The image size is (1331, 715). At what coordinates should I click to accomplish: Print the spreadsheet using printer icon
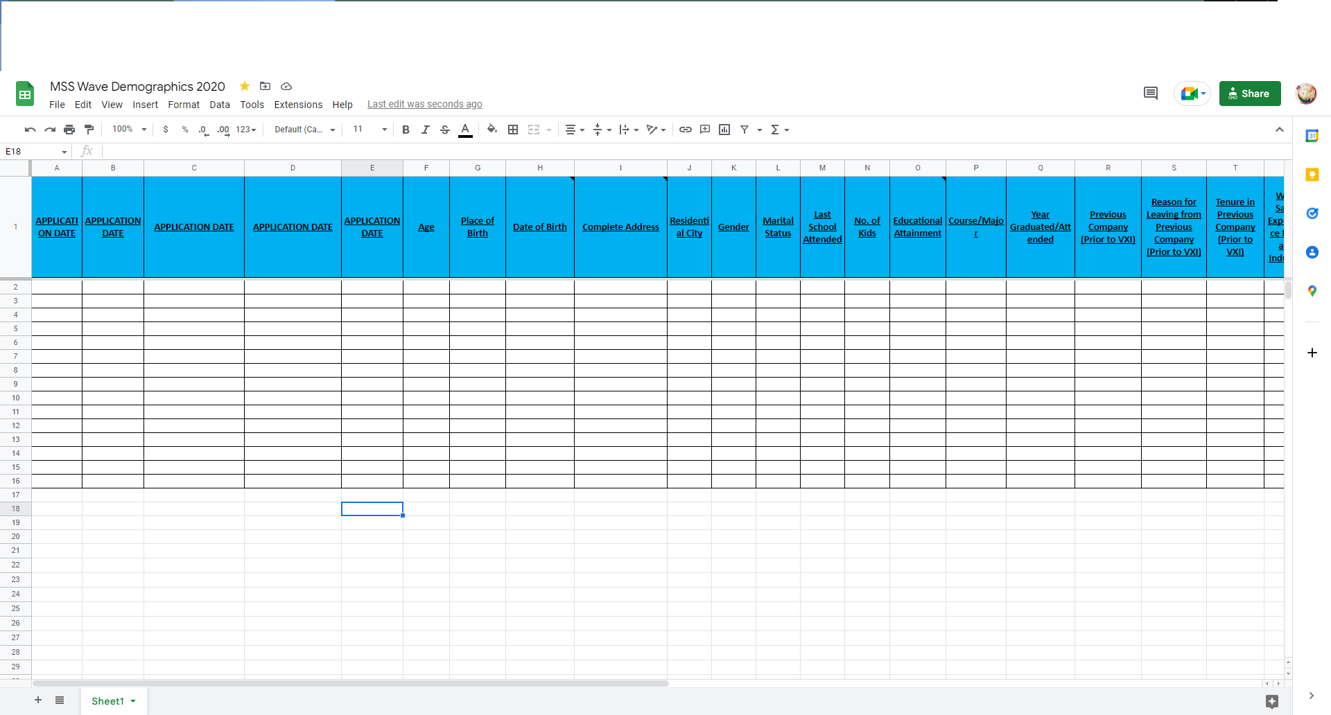click(x=69, y=130)
